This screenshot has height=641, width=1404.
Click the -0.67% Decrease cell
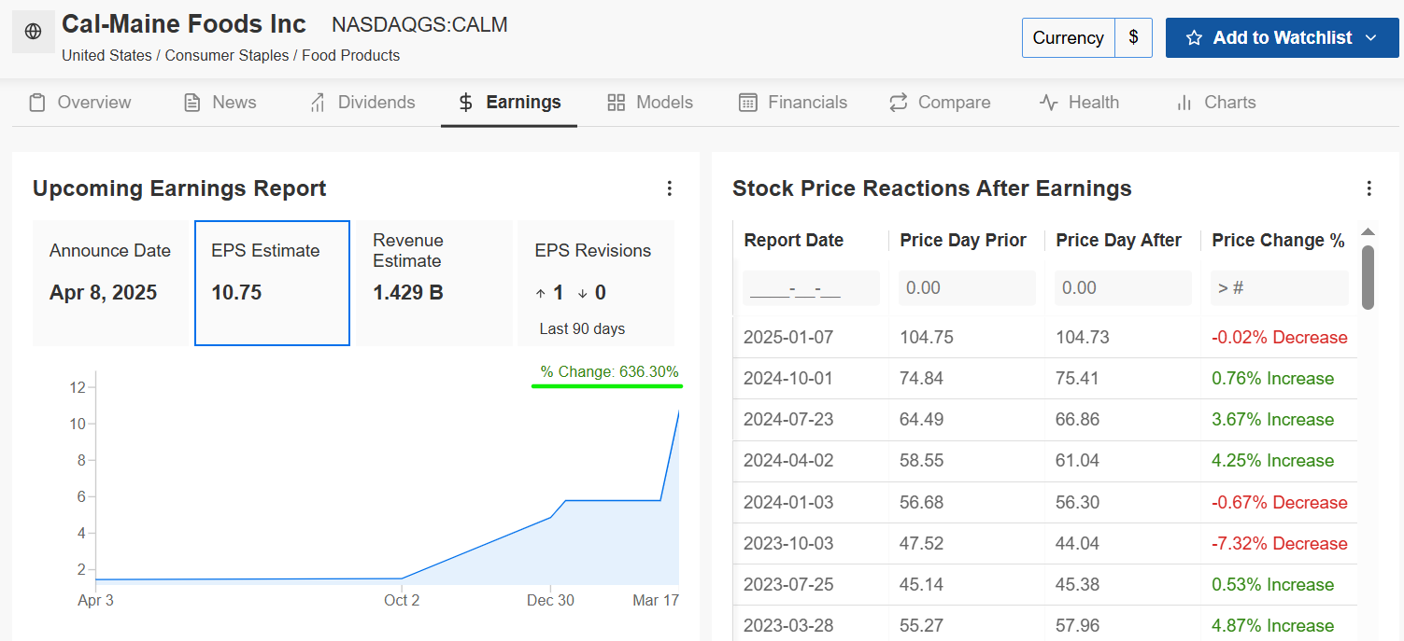coord(1280,503)
